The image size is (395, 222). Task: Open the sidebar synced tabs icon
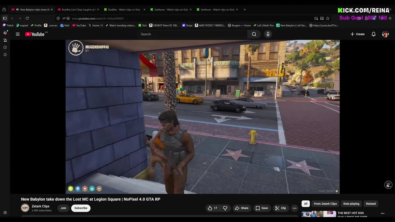tap(5, 40)
